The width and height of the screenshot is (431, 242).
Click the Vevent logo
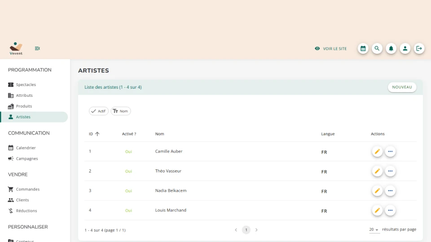tap(16, 48)
